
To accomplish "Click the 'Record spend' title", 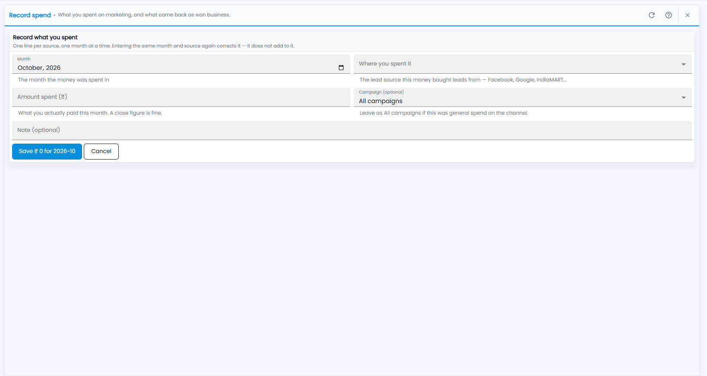I will [x=30, y=15].
